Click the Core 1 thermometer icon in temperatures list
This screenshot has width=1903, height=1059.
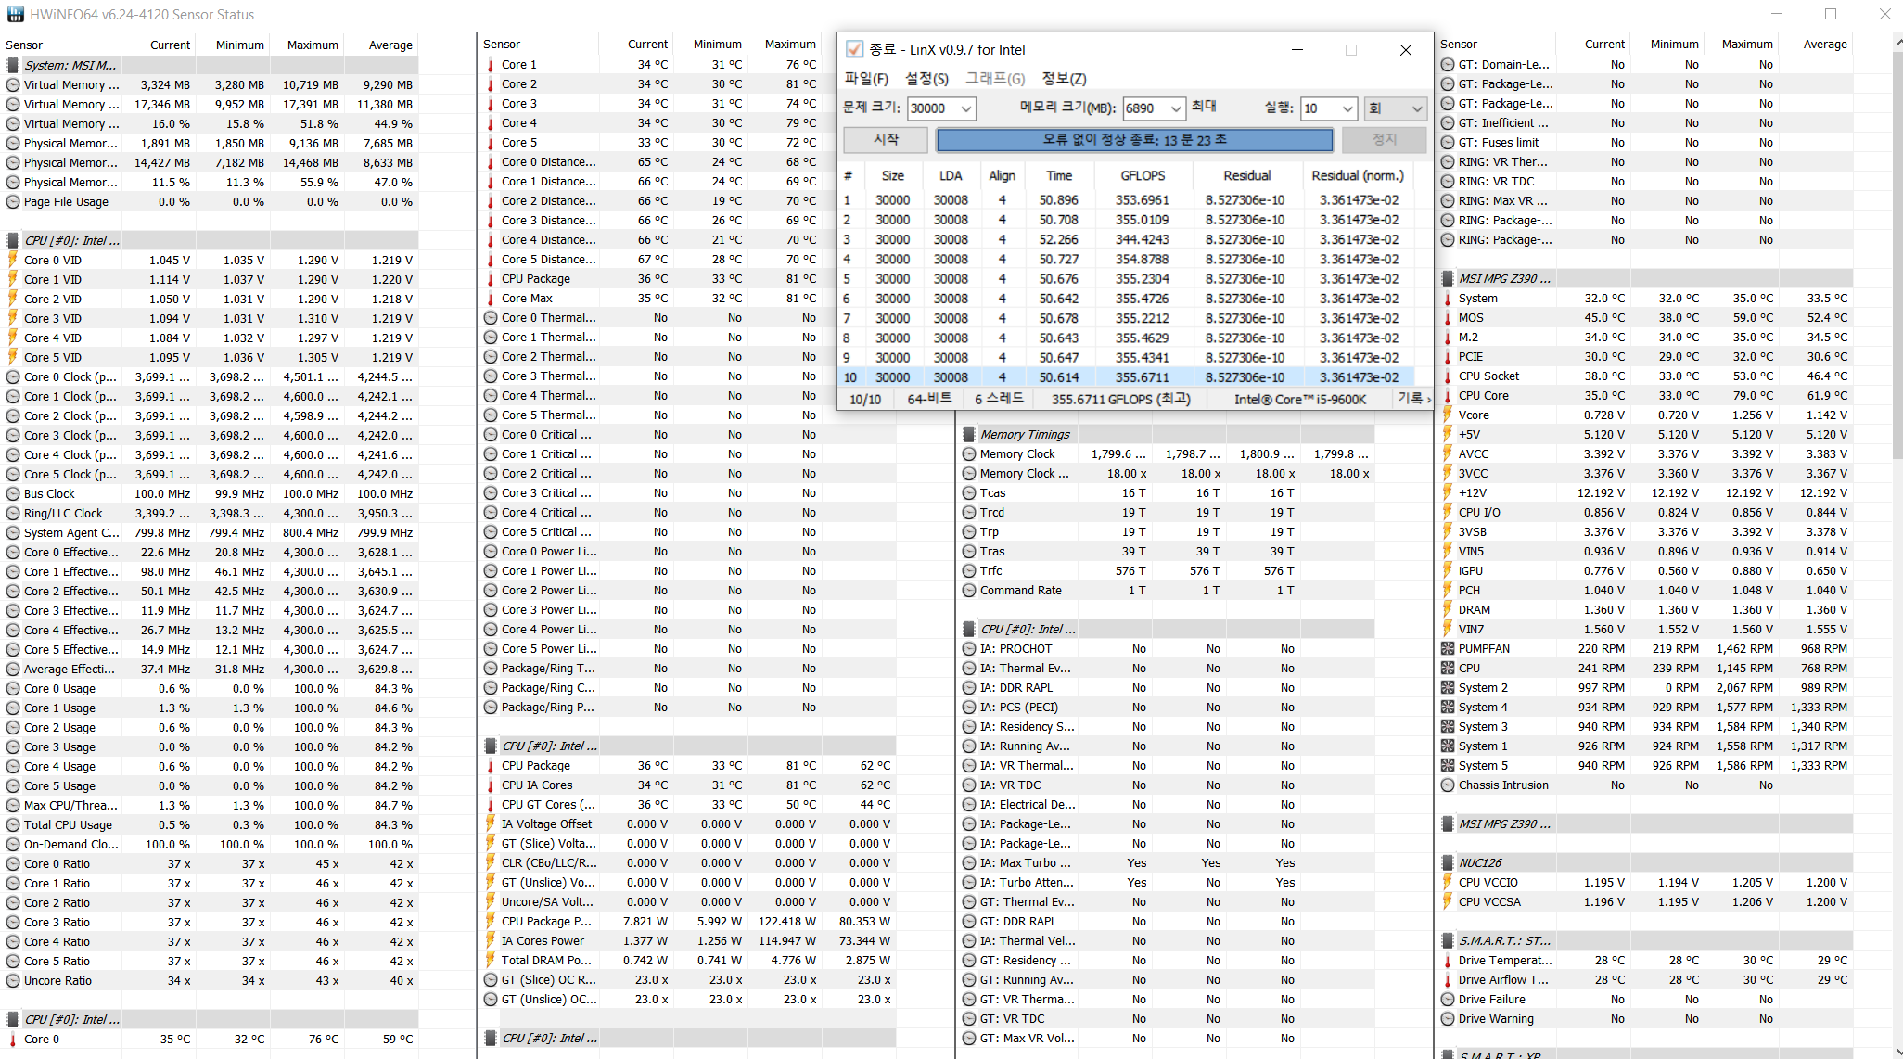491,64
